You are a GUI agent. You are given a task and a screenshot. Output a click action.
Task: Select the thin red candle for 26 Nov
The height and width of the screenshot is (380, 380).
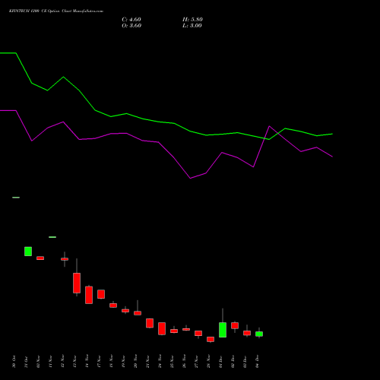[x=186, y=329]
